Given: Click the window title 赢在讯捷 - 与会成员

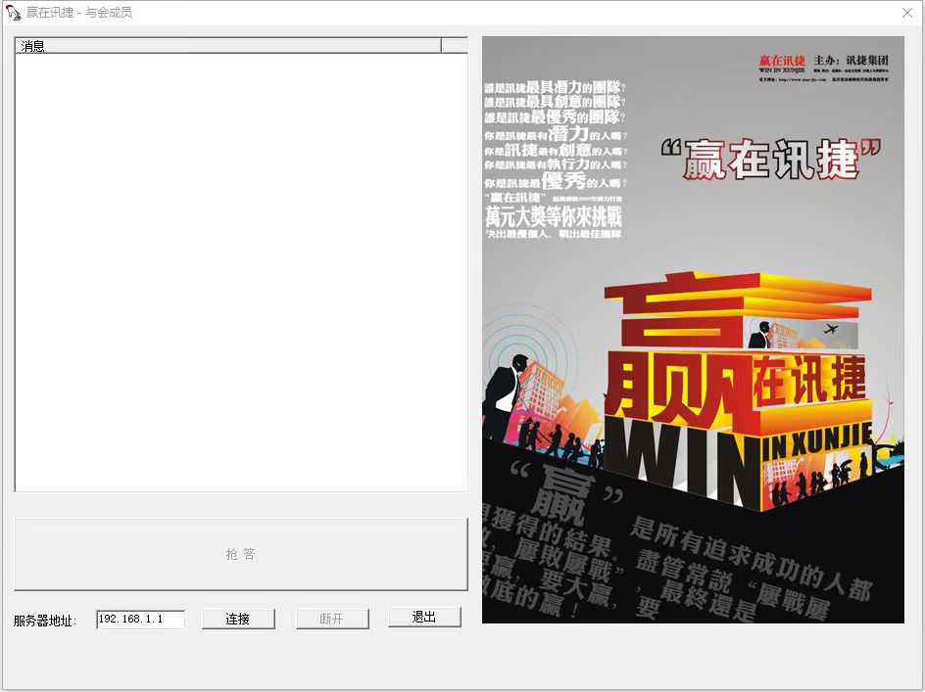Looking at the screenshot, I should [79, 13].
